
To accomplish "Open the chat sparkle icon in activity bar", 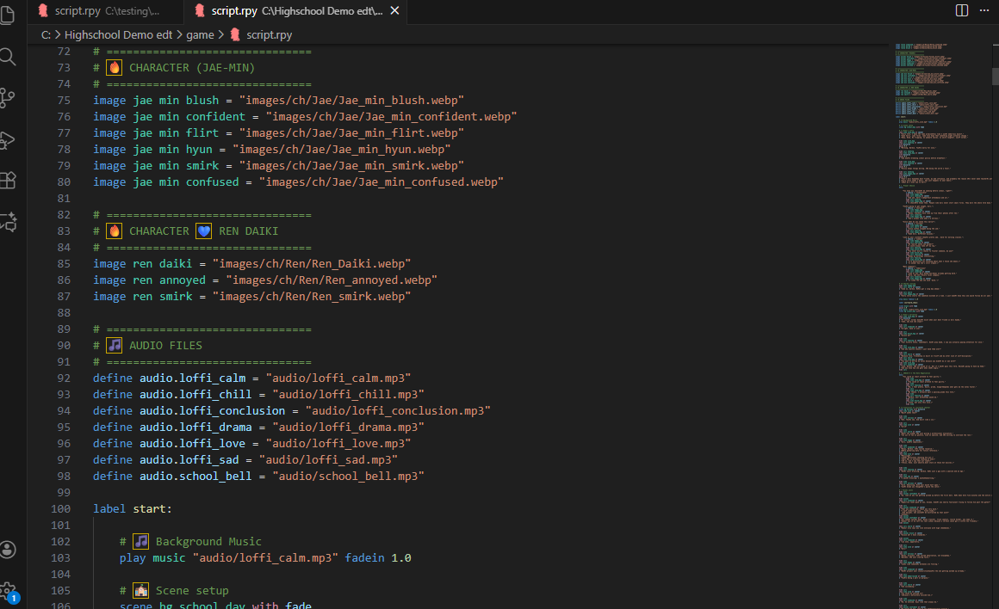I will (x=9, y=222).
